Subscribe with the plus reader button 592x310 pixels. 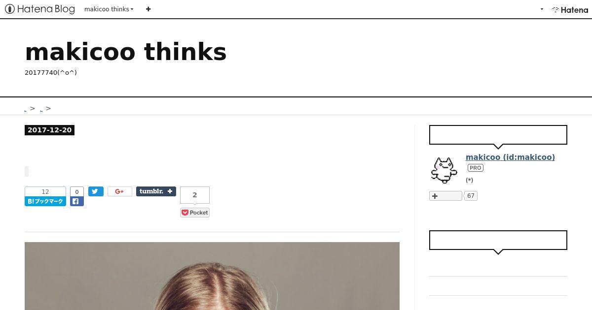(445, 196)
